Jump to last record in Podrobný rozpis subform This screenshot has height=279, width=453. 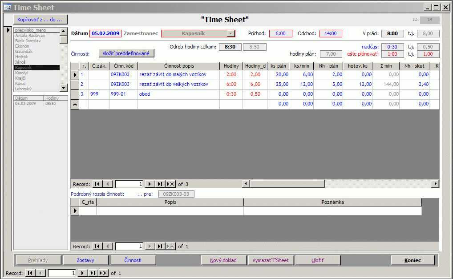tap(160, 247)
